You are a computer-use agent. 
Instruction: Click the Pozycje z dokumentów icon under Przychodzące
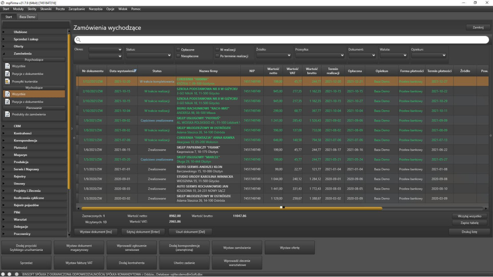(x=7, y=74)
